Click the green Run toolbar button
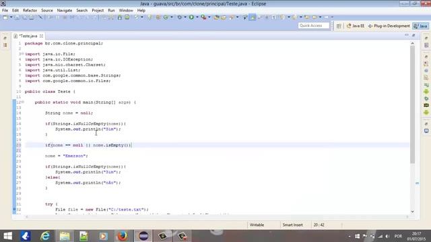Viewport: 431px width, 242px height. point(191,17)
